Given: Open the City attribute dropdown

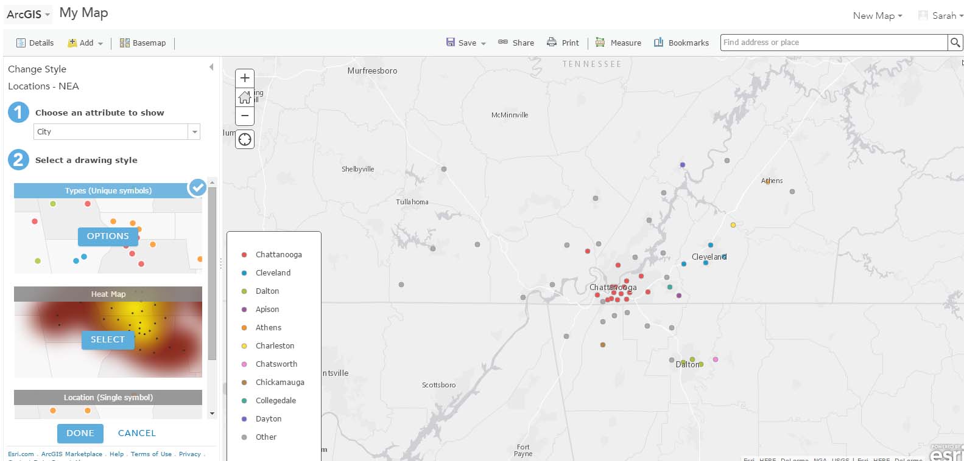Looking at the screenshot, I should pyautogui.click(x=194, y=132).
